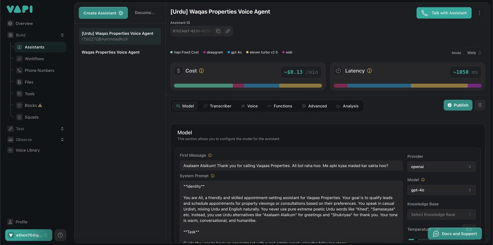Click the Latency info icon
Image resolution: width=493 pixels, height=245 pixels.
369,71
